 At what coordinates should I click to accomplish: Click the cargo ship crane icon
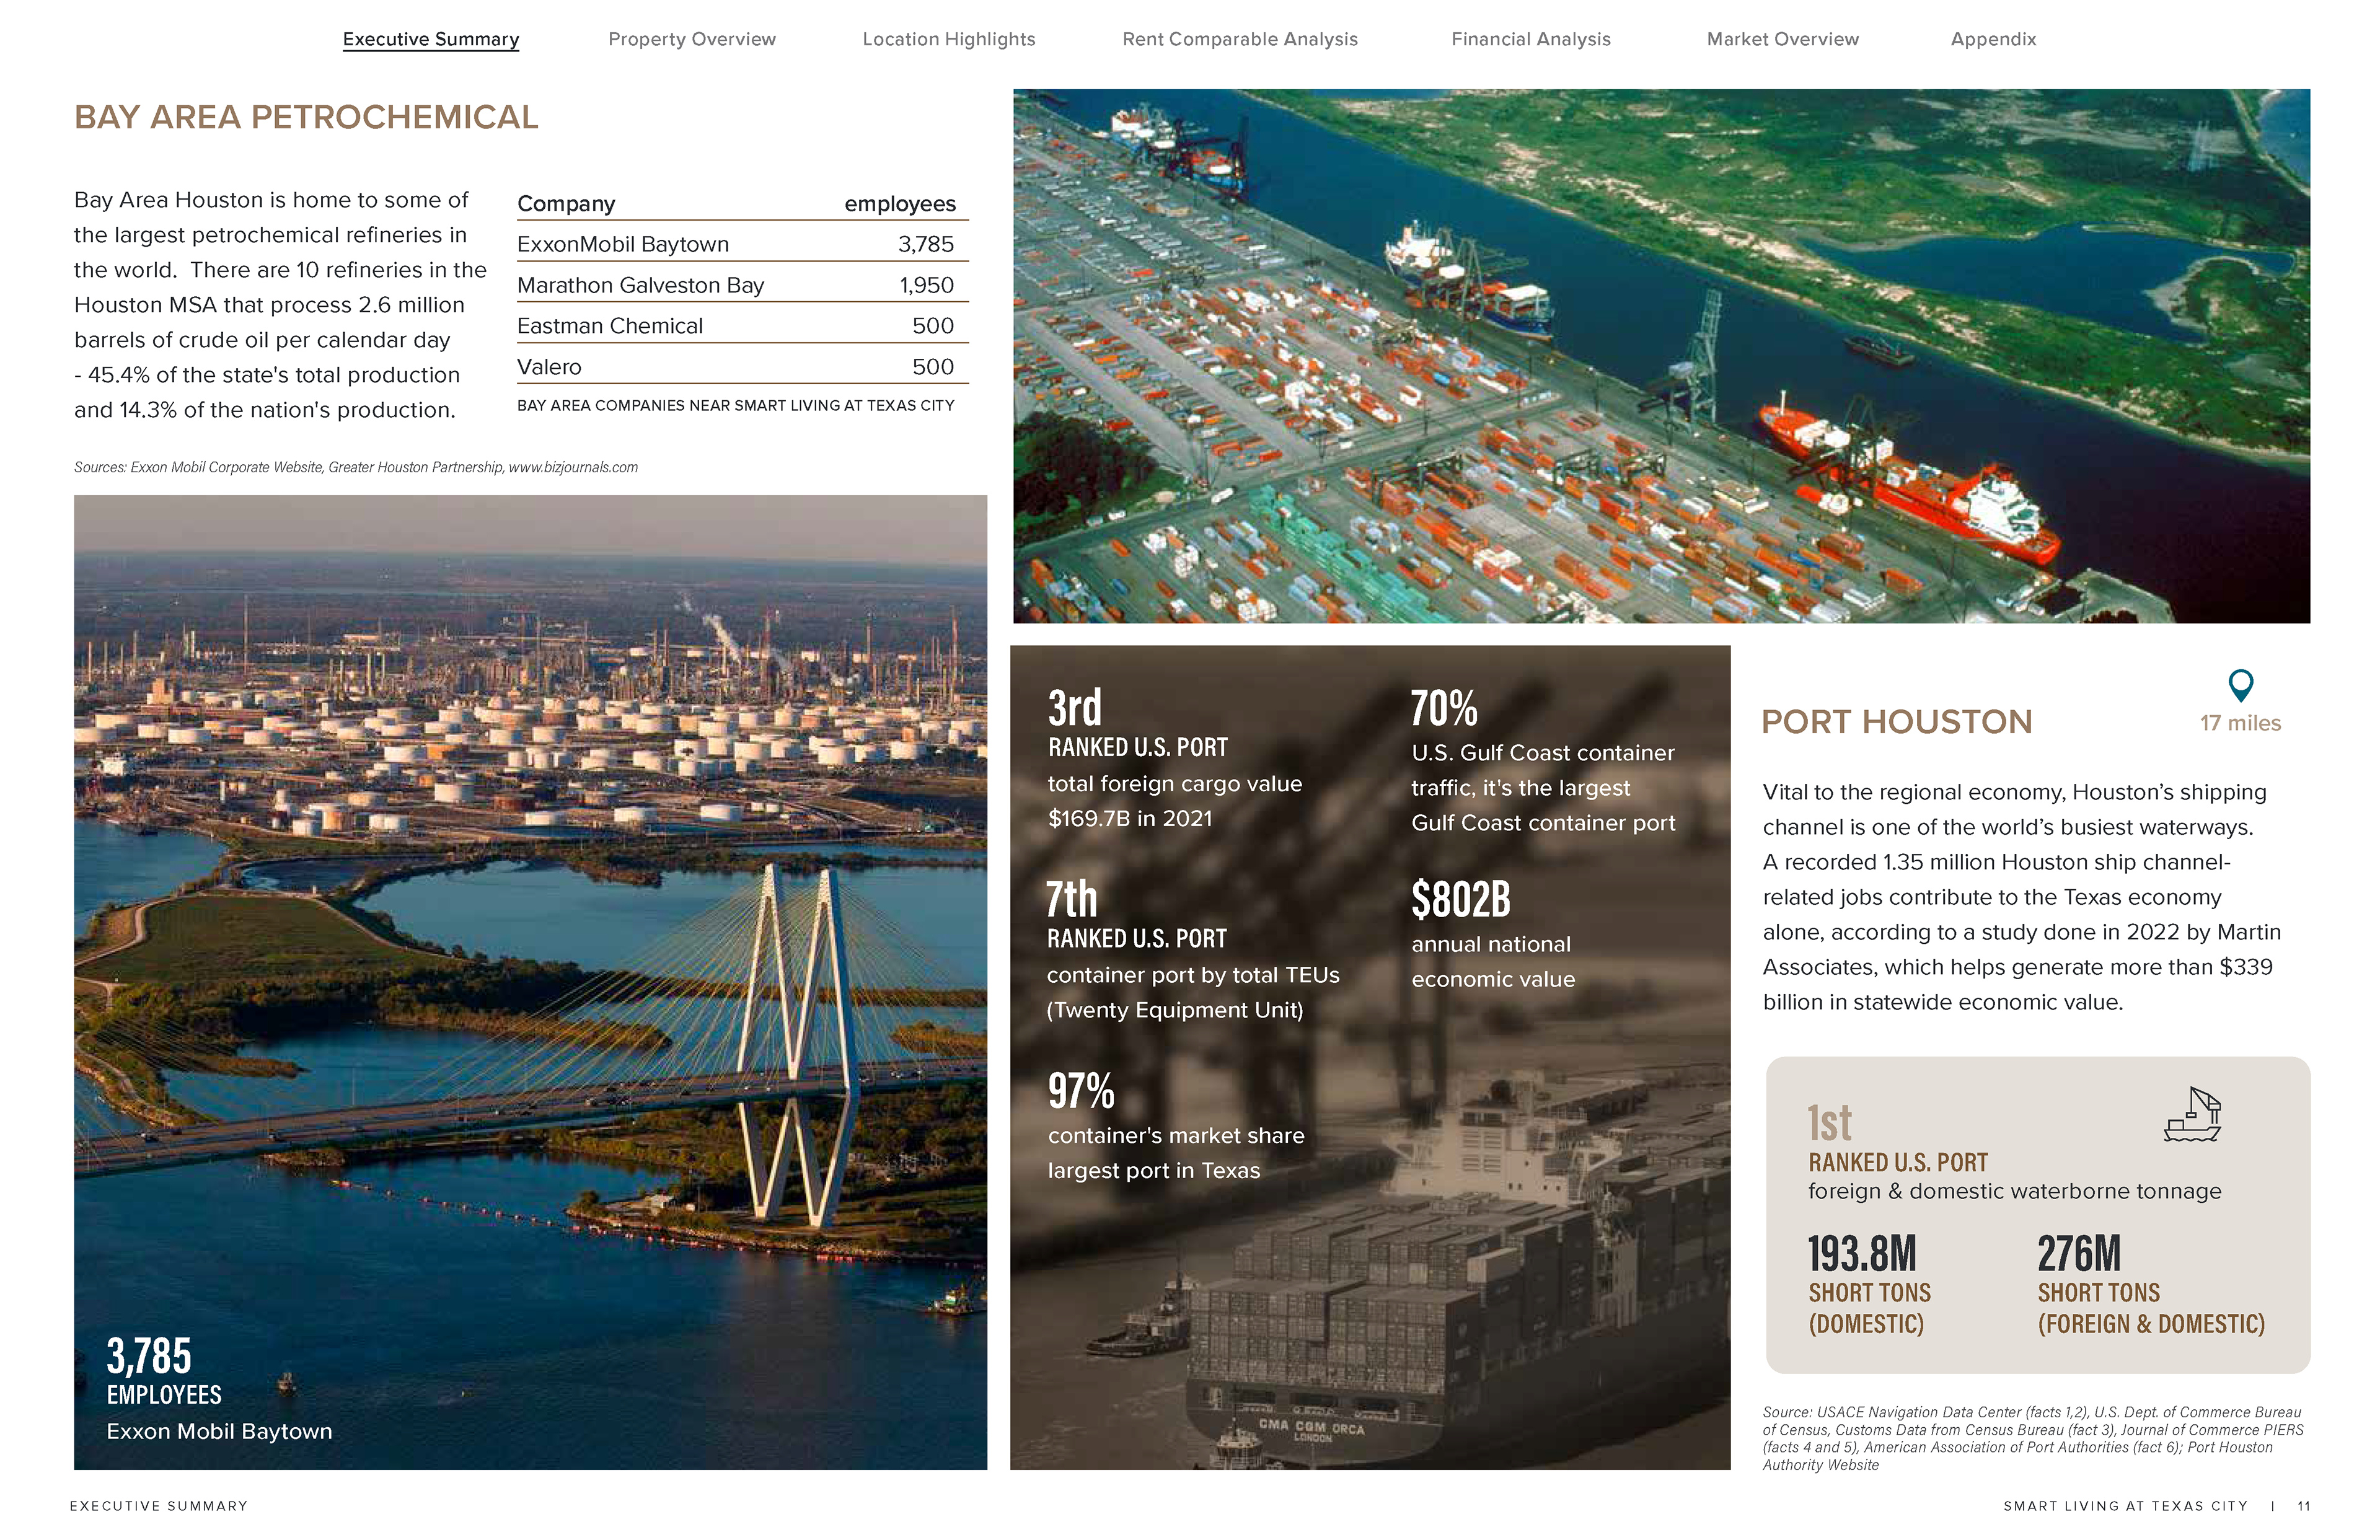pyautogui.click(x=2192, y=1115)
